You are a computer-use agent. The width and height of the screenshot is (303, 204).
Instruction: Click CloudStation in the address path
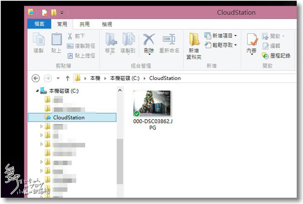point(165,78)
